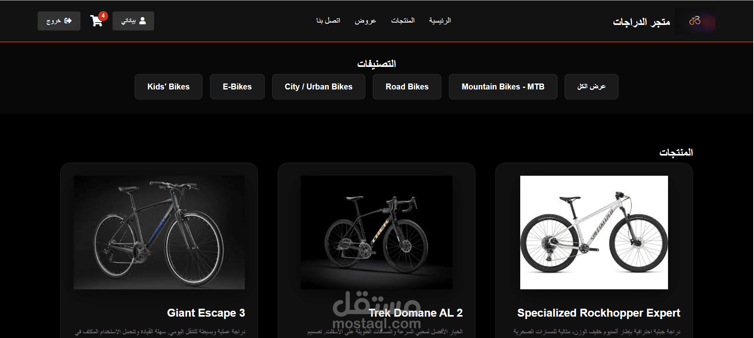Image resolution: width=754 pixels, height=338 pixels.
Task: Open اتصل بنا contact link
Action: click(328, 21)
